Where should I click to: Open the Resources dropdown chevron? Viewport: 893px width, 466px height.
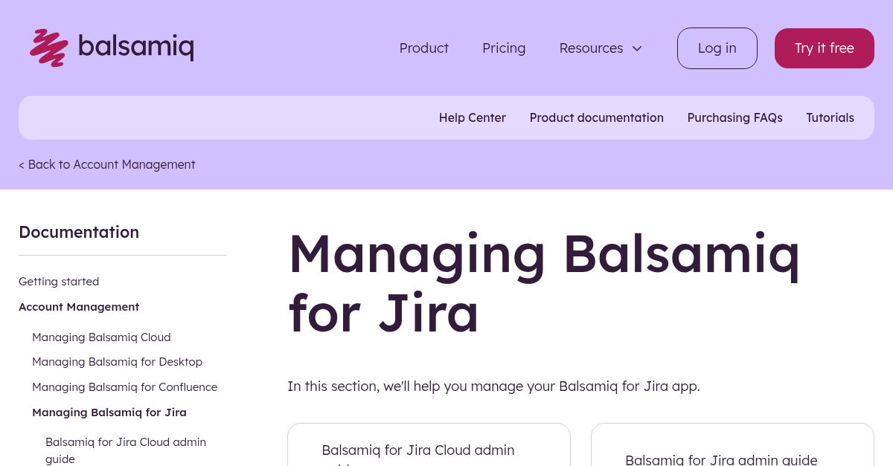coord(637,48)
